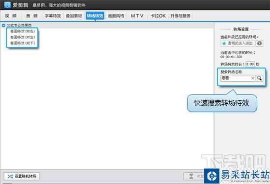The width and height of the screenshot is (270, 184).
Task: Choose 卷画特效 (向右) transition
Action: coord(23,31)
